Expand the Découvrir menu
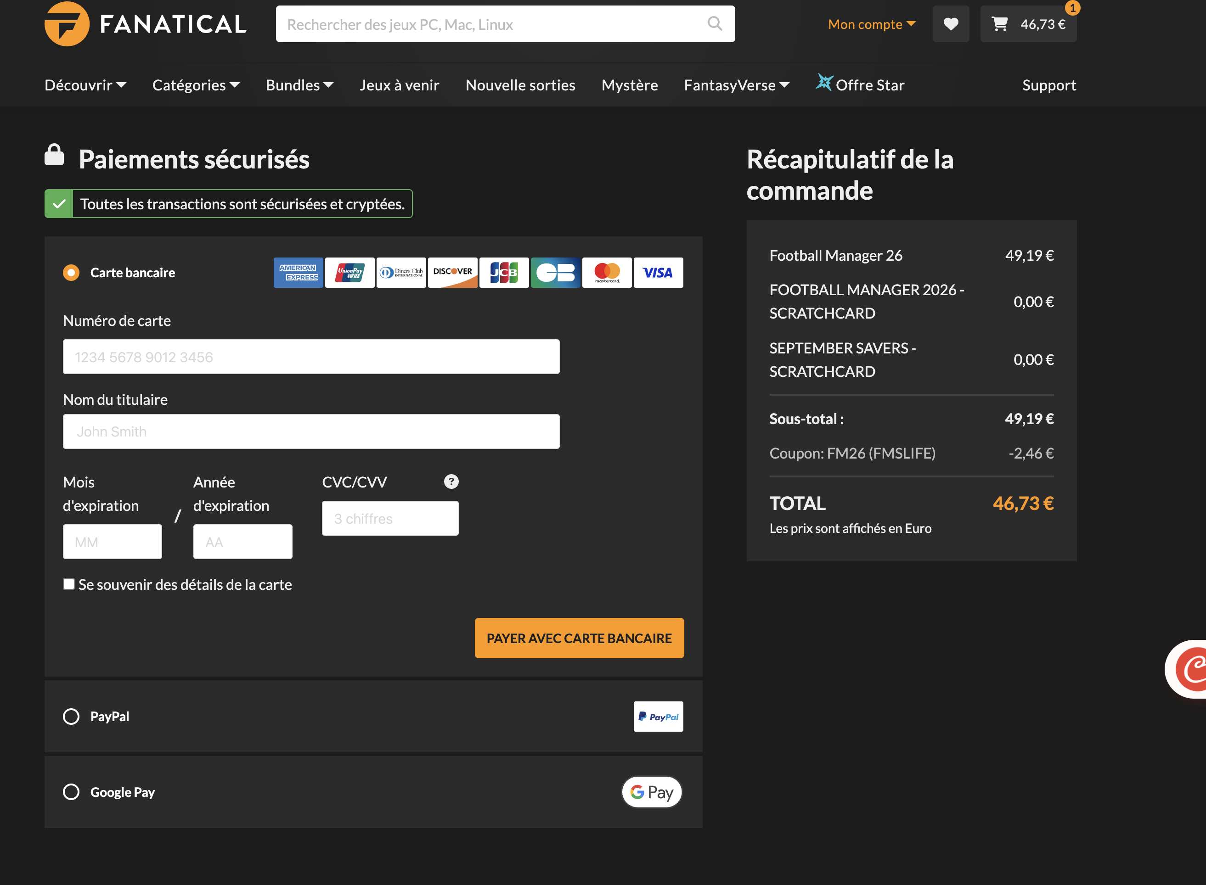The image size is (1206, 885). click(x=85, y=85)
